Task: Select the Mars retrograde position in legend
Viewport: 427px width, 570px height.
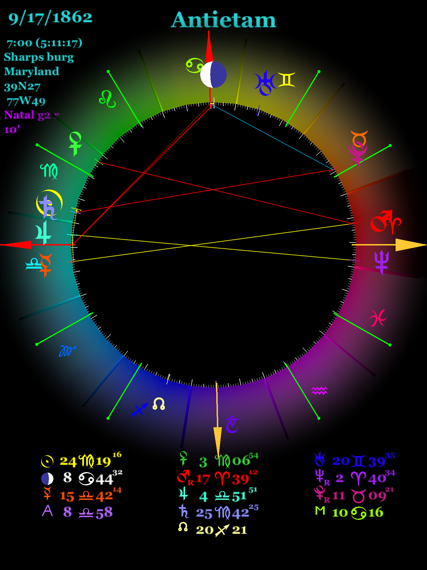Action: coord(217,478)
